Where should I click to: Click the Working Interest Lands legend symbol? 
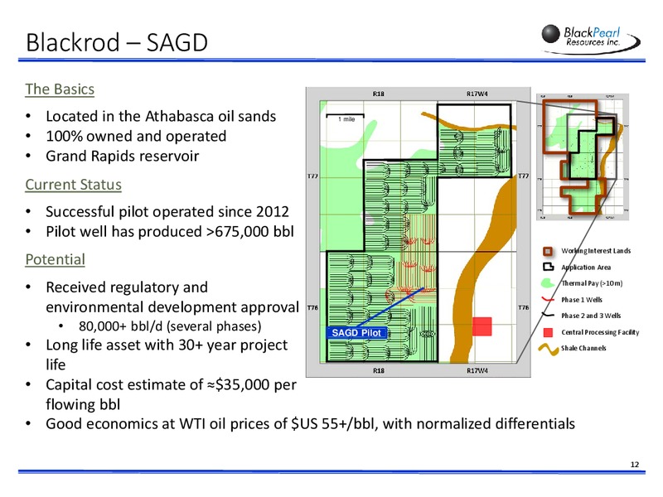[548, 251]
